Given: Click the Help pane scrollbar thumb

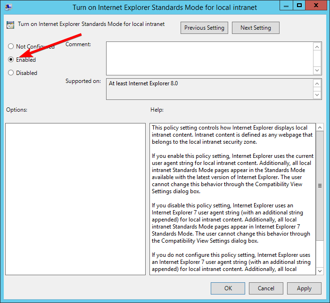Looking at the screenshot, I should (x=320, y=186).
